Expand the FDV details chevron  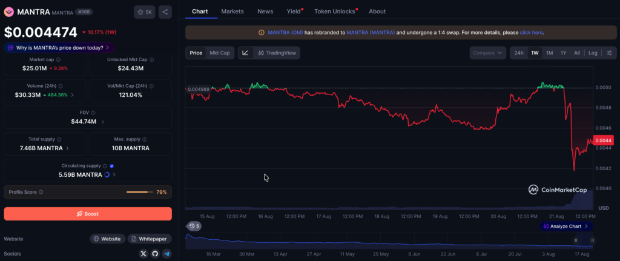point(103,122)
